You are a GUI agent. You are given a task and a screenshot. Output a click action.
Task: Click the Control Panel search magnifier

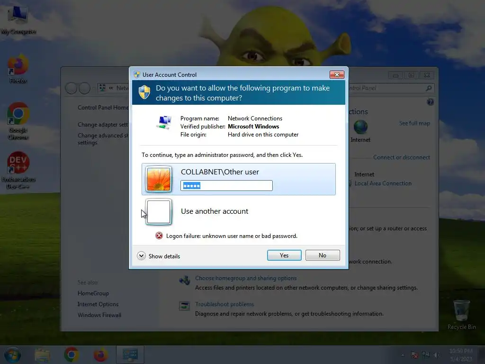[429, 88]
